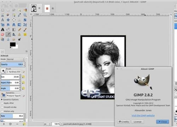Select the Dodge/Burn tool
This screenshot has width=177, height=127.
pos(19,39)
